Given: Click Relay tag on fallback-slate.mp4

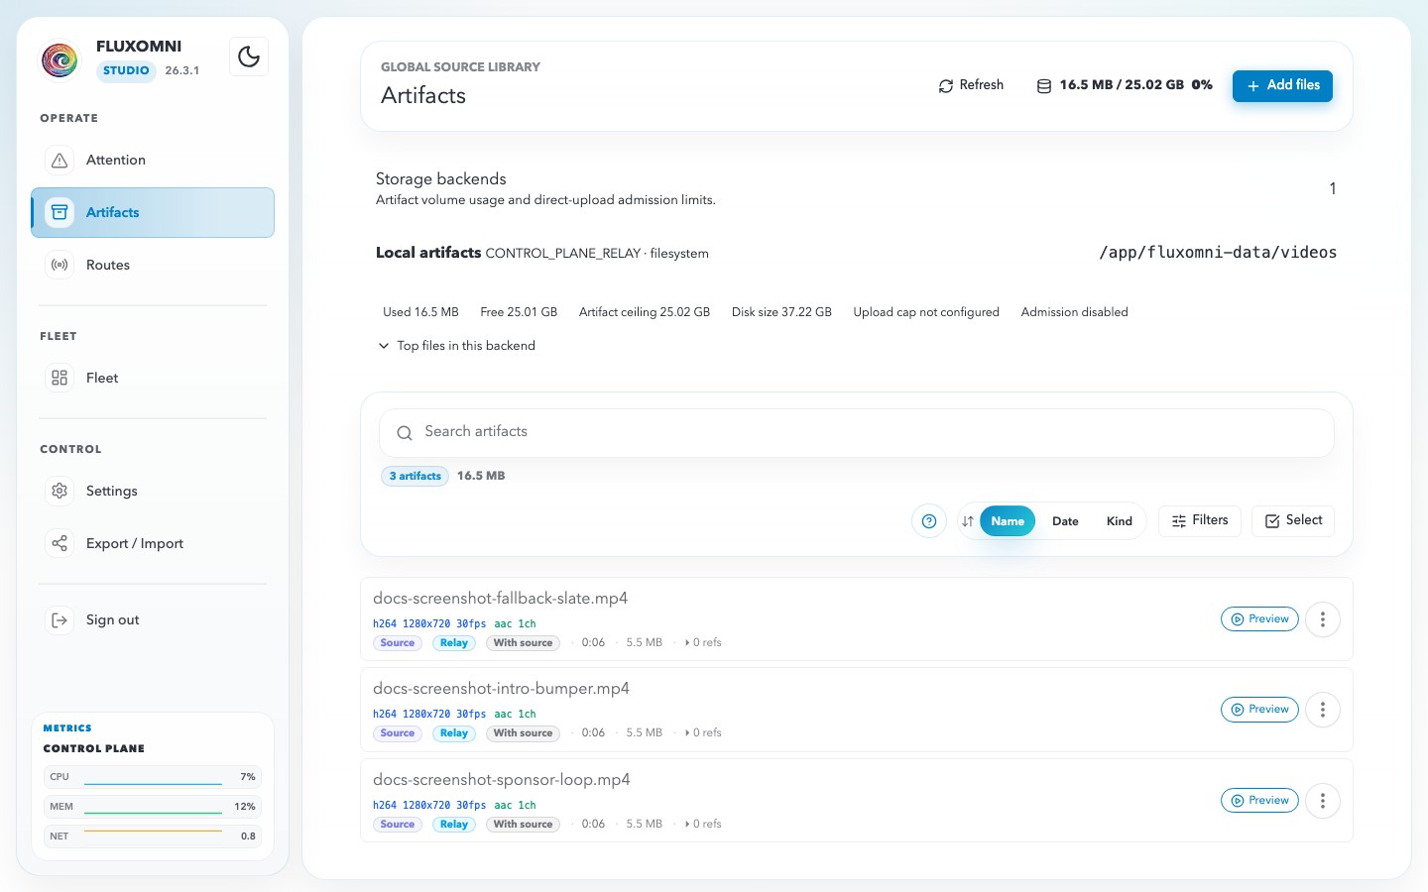Looking at the screenshot, I should [454, 643].
